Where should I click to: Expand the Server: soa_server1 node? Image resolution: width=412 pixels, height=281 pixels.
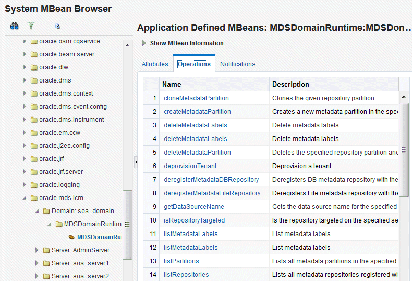point(37,263)
